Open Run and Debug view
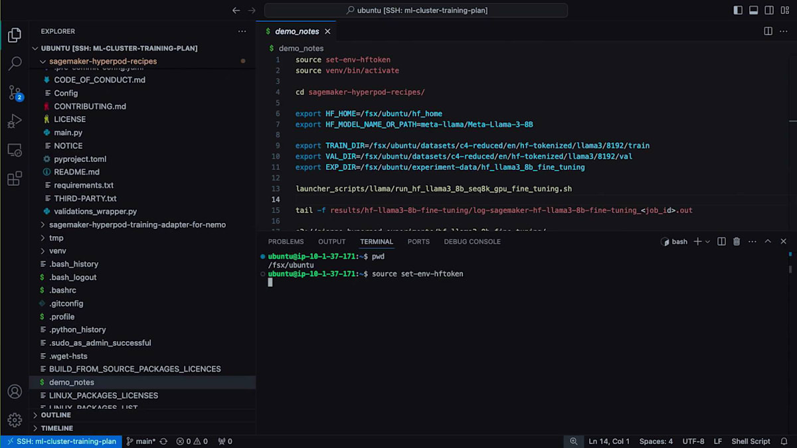The image size is (797, 448). click(15, 121)
